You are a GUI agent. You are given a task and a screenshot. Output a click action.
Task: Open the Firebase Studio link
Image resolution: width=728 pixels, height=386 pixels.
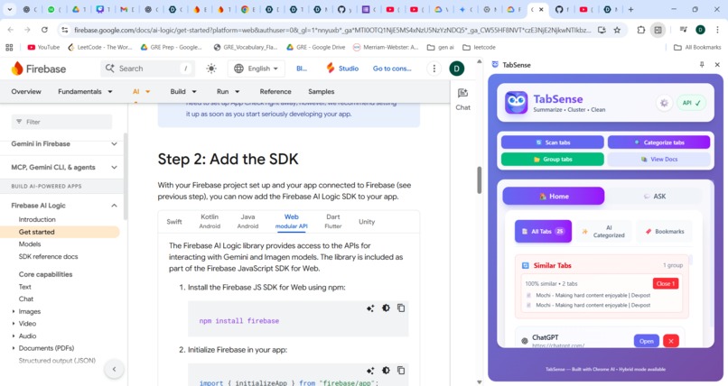(x=342, y=69)
